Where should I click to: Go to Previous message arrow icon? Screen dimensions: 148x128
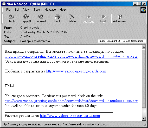coord(88,17)
